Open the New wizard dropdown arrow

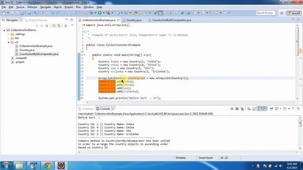[8, 13]
